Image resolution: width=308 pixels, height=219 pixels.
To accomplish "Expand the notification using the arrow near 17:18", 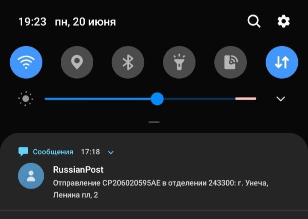I will 111,152.
